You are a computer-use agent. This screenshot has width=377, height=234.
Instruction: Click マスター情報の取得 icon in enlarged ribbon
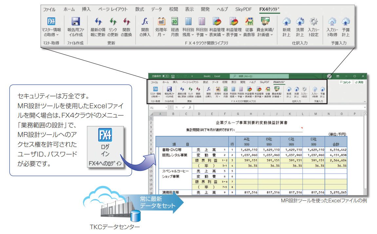pos(51,22)
